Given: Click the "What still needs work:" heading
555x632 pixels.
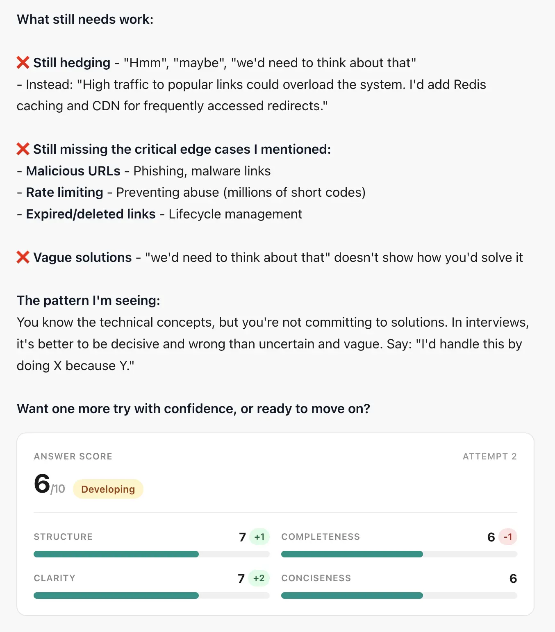Looking at the screenshot, I should (x=85, y=19).
